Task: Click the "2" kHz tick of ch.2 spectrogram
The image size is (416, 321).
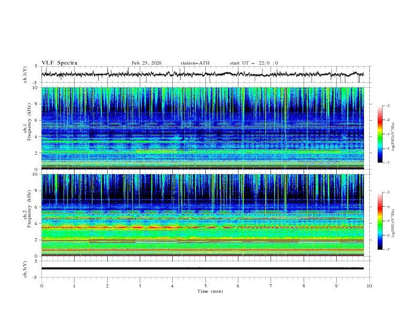Action: click(x=37, y=240)
